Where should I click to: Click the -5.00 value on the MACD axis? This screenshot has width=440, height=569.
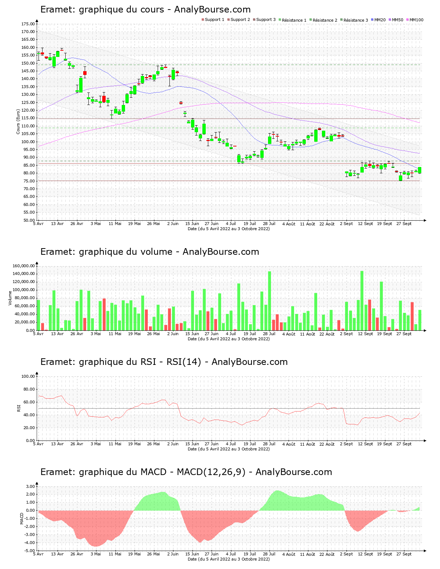(30, 551)
